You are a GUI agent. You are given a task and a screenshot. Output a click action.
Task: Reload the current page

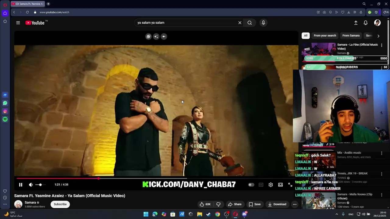pos(27,12)
